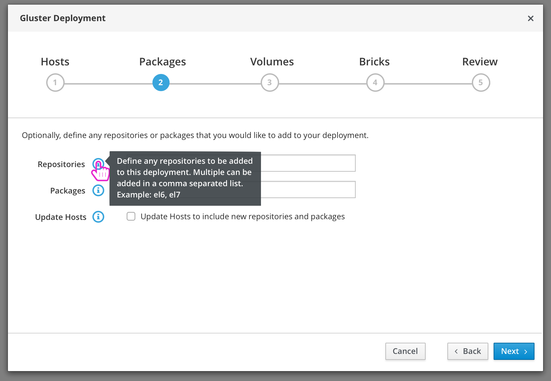Proceed with the Next button
This screenshot has width=551, height=381.
coord(514,351)
